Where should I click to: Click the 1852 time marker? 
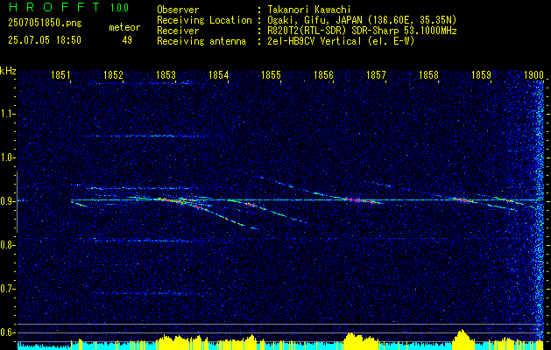(x=114, y=75)
